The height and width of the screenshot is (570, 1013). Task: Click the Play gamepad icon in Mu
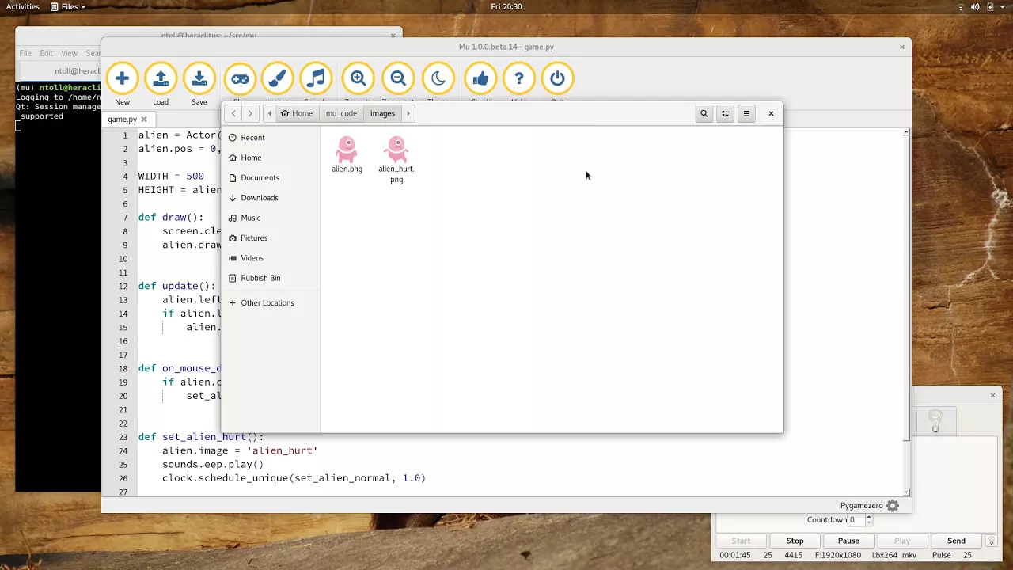coord(239,78)
